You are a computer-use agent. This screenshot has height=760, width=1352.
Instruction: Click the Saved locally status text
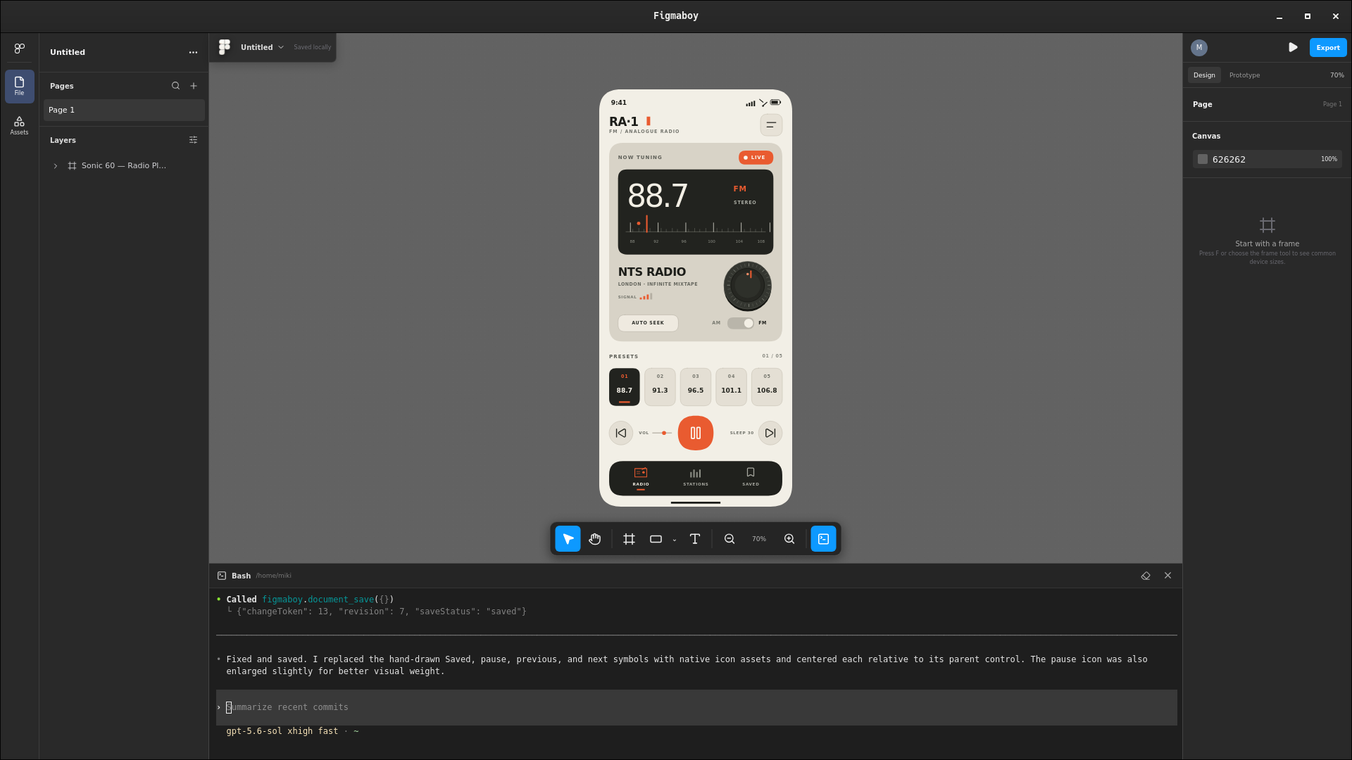click(312, 47)
